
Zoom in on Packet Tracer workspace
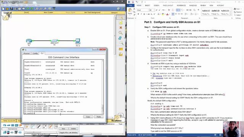[37, 9]
